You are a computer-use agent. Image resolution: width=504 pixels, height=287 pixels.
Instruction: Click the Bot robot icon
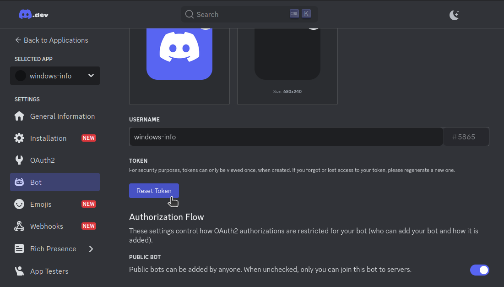tap(19, 182)
